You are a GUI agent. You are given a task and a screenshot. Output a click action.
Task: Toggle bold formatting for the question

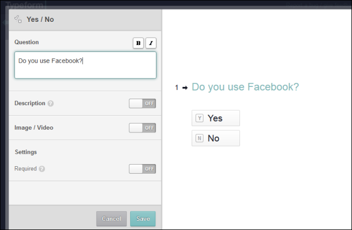tap(138, 43)
